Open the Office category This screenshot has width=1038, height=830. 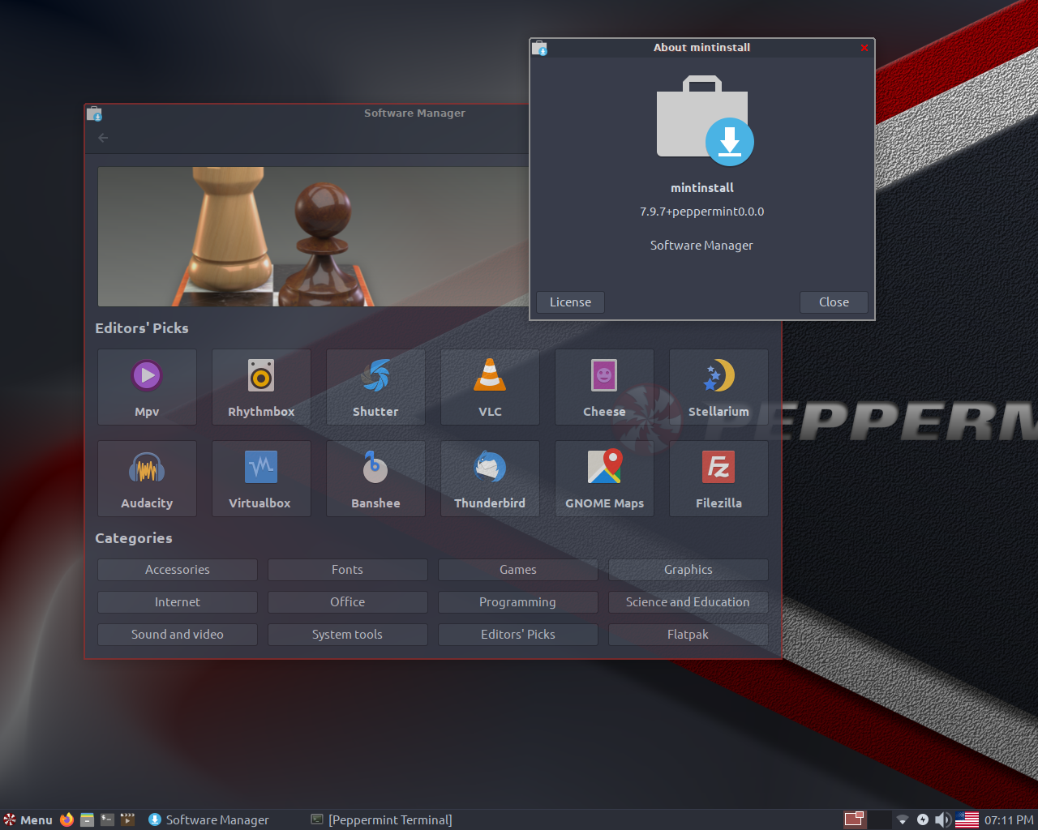pos(348,602)
